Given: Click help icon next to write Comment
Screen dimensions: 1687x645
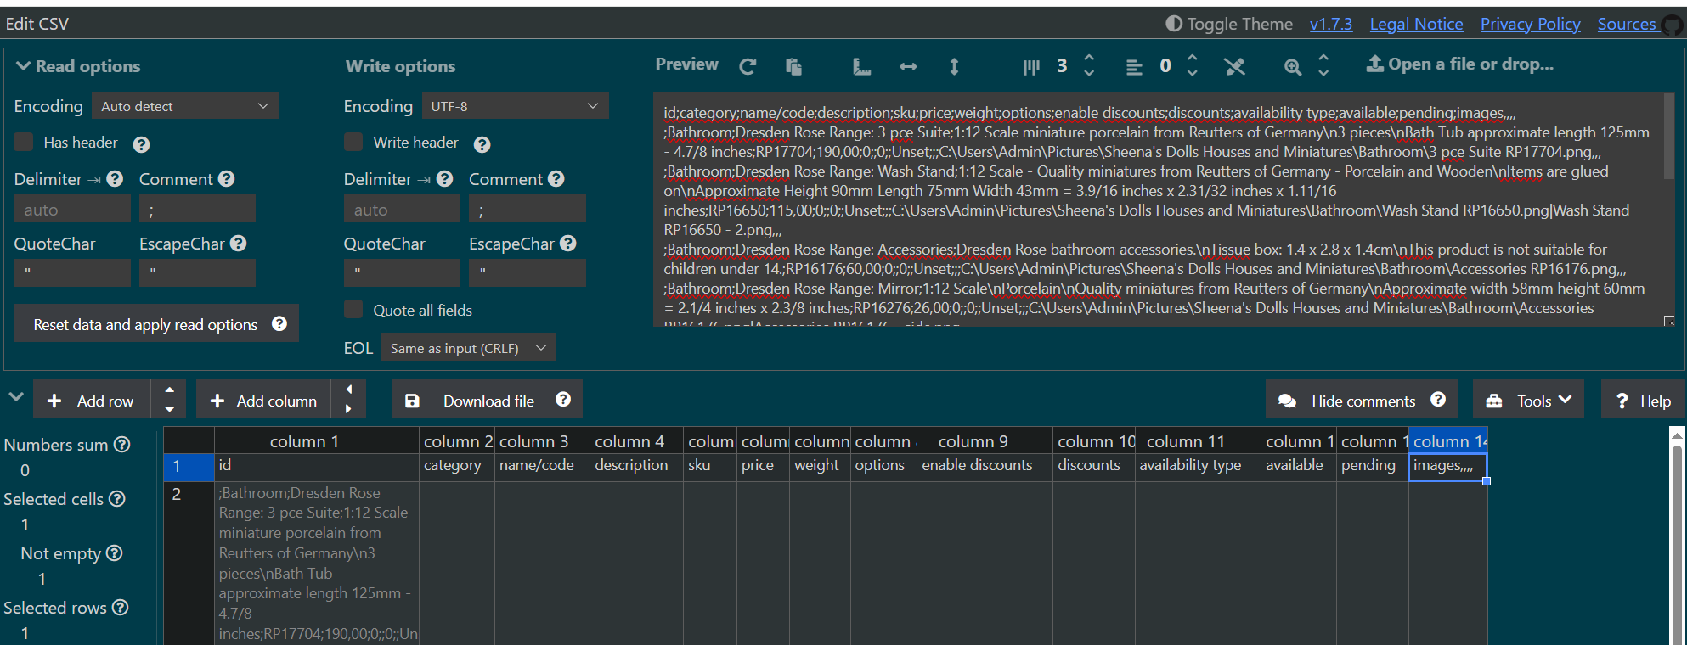Looking at the screenshot, I should 556,179.
